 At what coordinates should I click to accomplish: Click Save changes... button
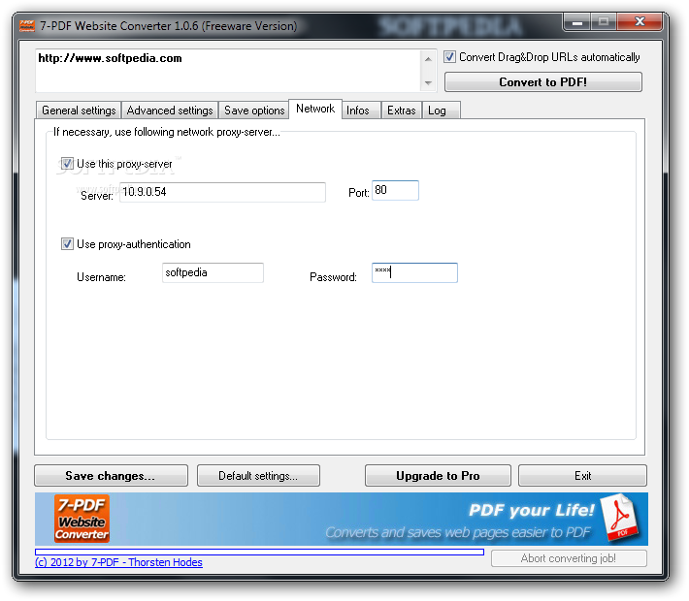pos(111,475)
